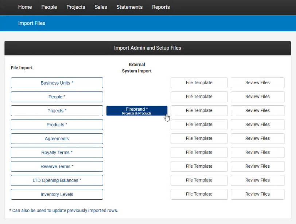Click the People file import button
Viewport: 296px width, 224px height.
pyautogui.click(x=57, y=97)
